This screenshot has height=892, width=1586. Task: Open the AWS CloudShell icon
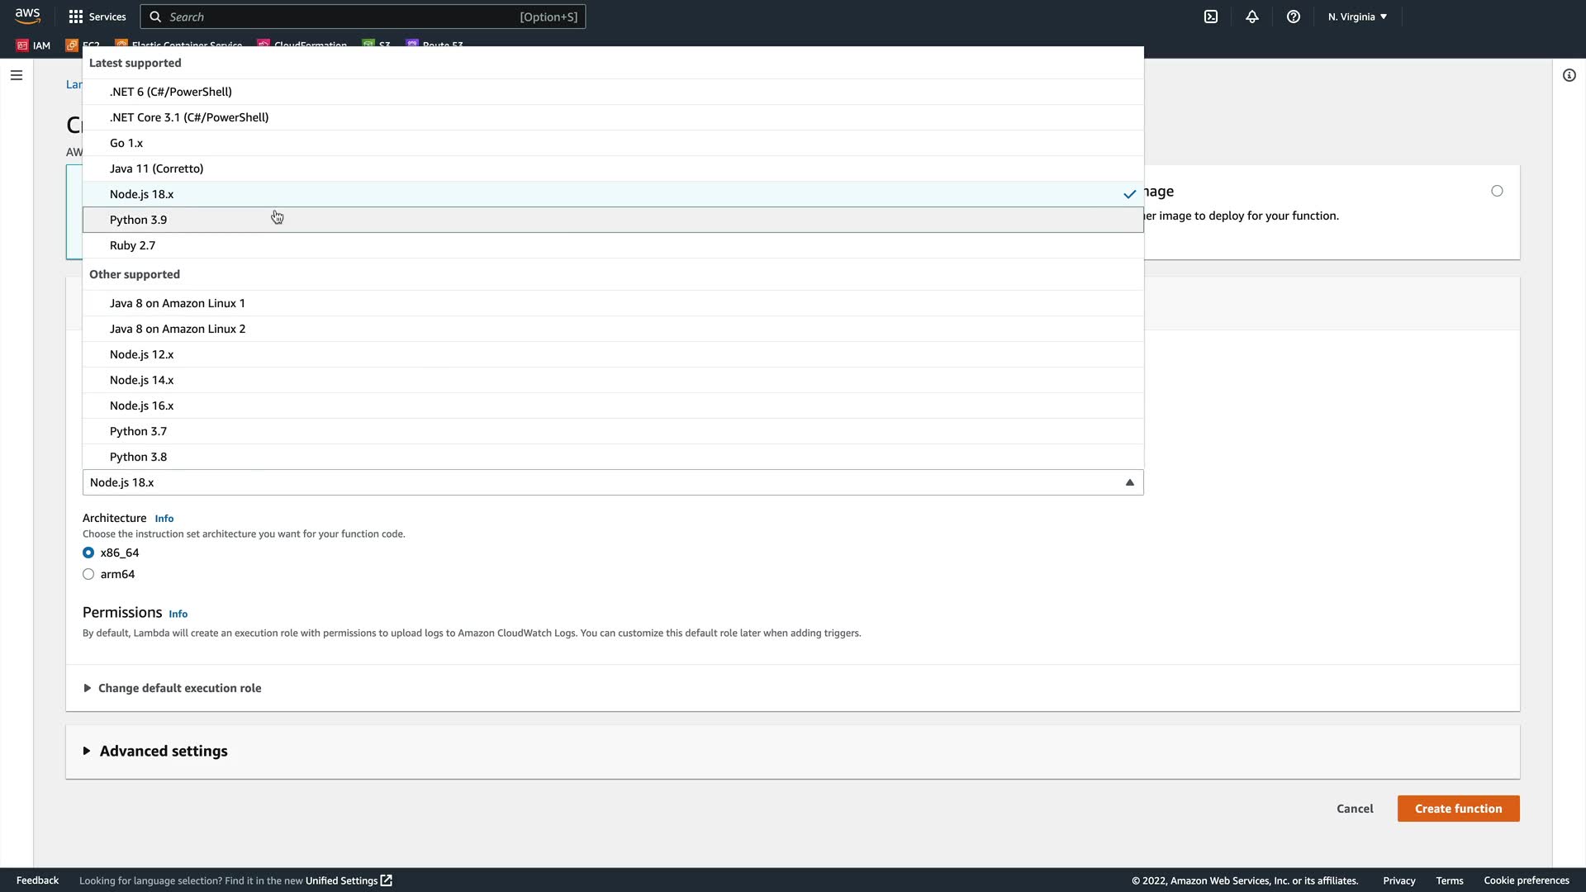(1211, 17)
